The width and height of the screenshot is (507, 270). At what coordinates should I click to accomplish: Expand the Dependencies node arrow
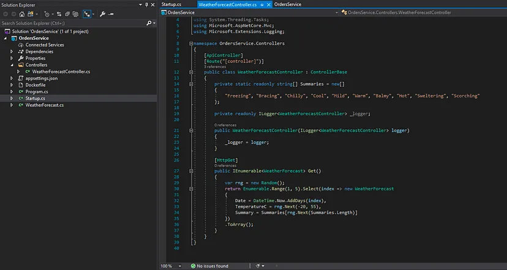[x=12, y=51]
